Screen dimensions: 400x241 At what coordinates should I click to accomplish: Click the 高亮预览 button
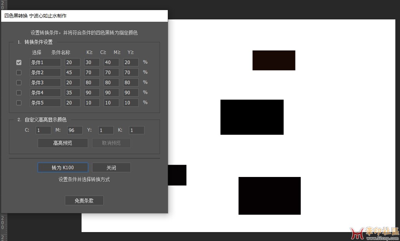63,143
